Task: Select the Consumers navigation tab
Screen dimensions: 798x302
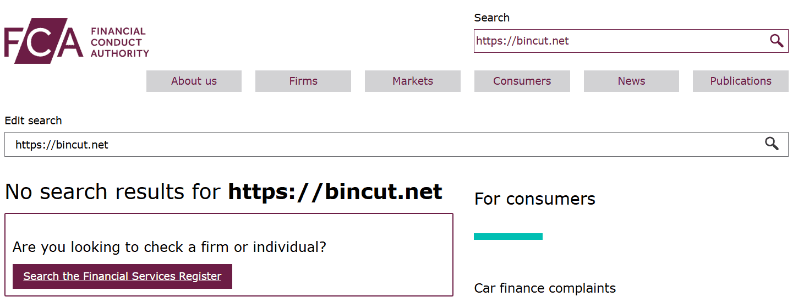Action: (x=522, y=81)
